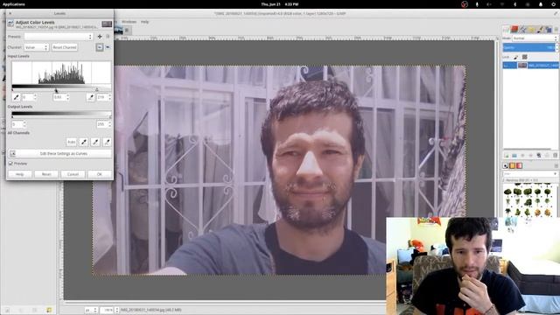Click the duplicate layer icon

(x=539, y=156)
